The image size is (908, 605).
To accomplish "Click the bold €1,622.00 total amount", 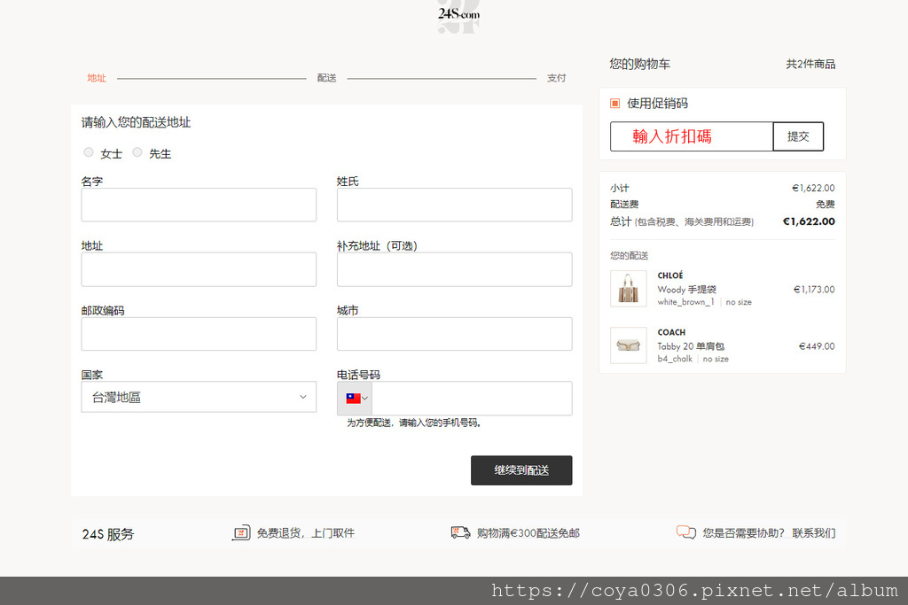I will [x=809, y=221].
